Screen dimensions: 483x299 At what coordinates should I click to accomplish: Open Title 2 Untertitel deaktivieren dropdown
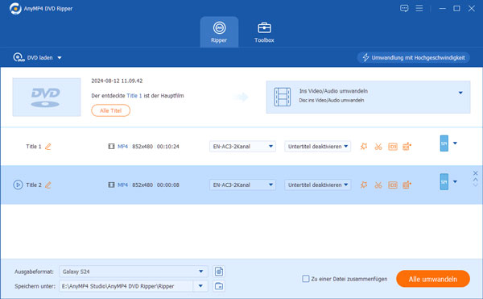(x=317, y=185)
